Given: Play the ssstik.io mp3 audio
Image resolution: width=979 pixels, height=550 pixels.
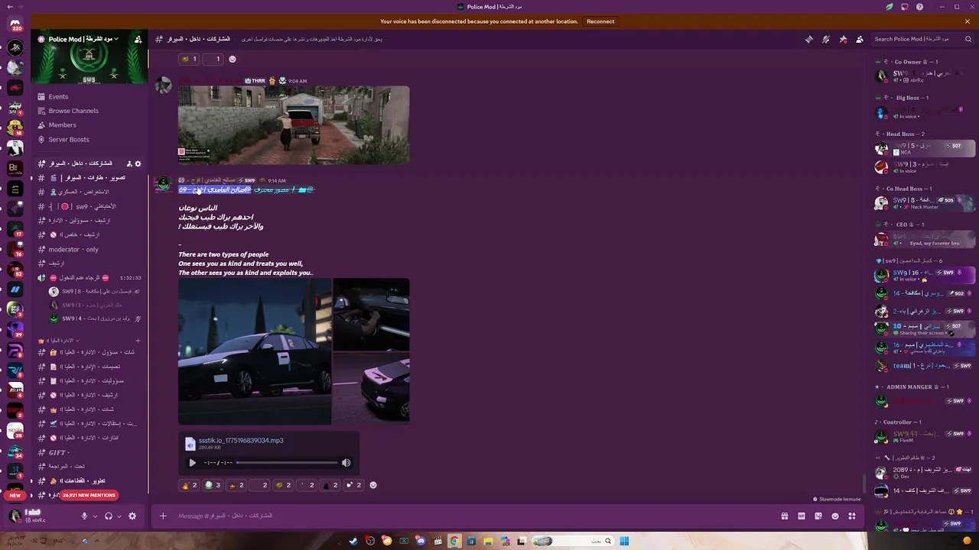Looking at the screenshot, I should 192,462.
